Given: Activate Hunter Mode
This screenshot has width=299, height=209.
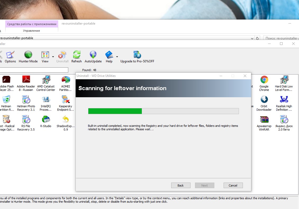Looking at the screenshot, I should tap(28, 57).
